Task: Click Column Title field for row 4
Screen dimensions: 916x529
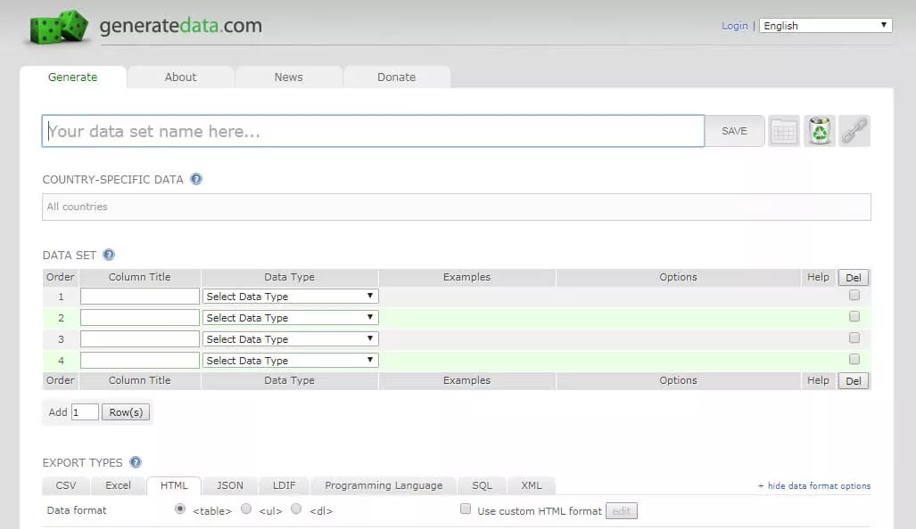Action: tap(140, 361)
